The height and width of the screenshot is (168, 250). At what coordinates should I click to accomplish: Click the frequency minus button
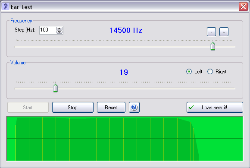(x=211, y=32)
